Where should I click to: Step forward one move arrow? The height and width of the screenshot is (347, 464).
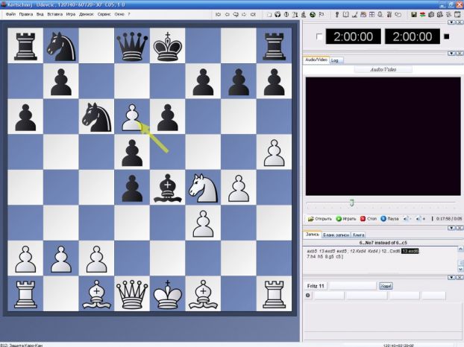(244, 14)
